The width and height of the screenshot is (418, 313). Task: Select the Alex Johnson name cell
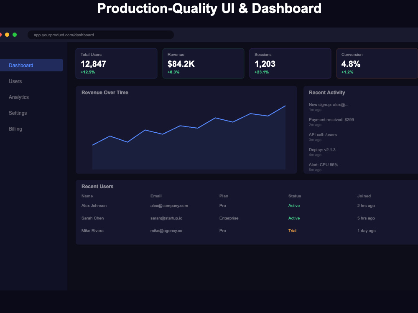coord(94,206)
